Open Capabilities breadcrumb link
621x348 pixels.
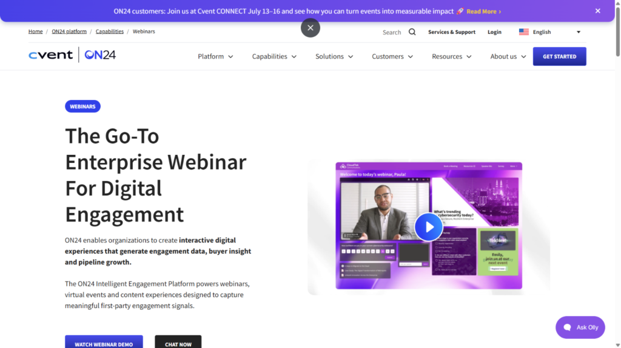(109, 31)
